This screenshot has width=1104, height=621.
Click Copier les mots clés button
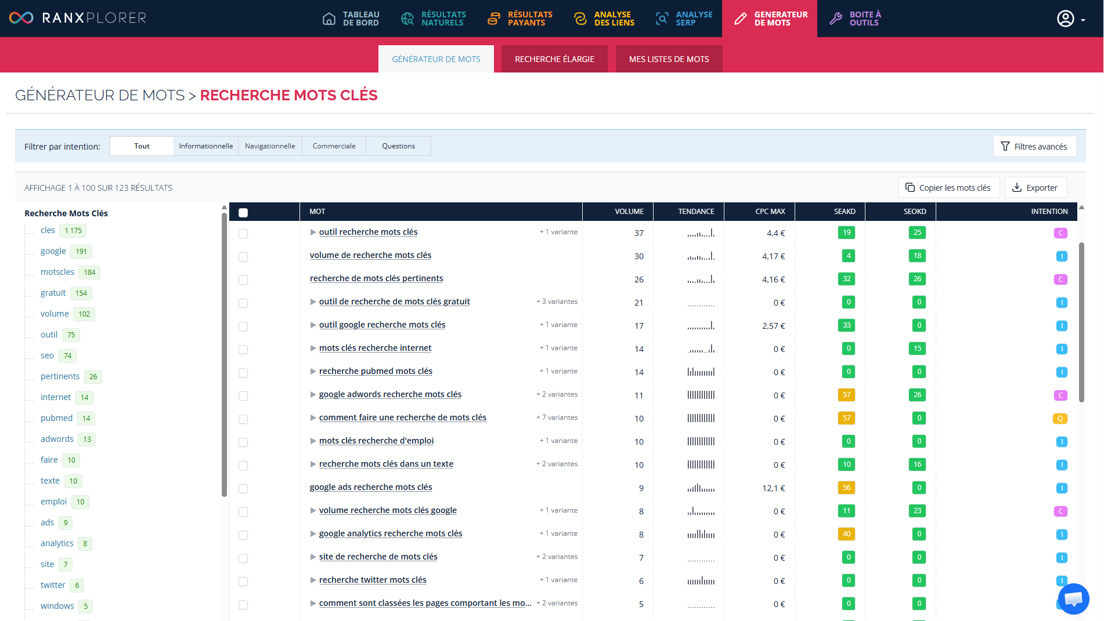948,187
